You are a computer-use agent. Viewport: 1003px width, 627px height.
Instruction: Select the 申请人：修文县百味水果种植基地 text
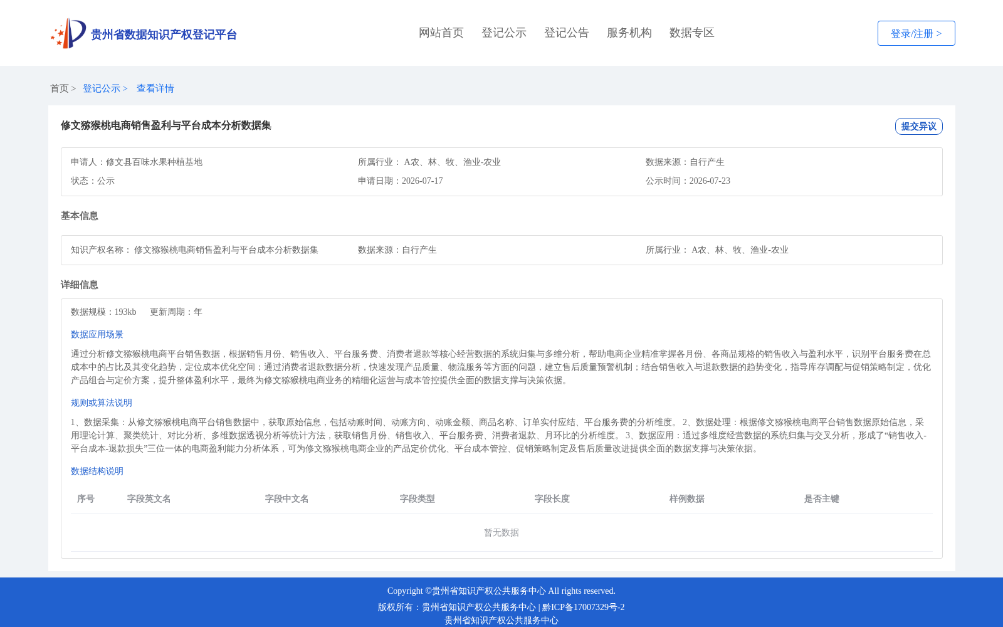point(137,162)
